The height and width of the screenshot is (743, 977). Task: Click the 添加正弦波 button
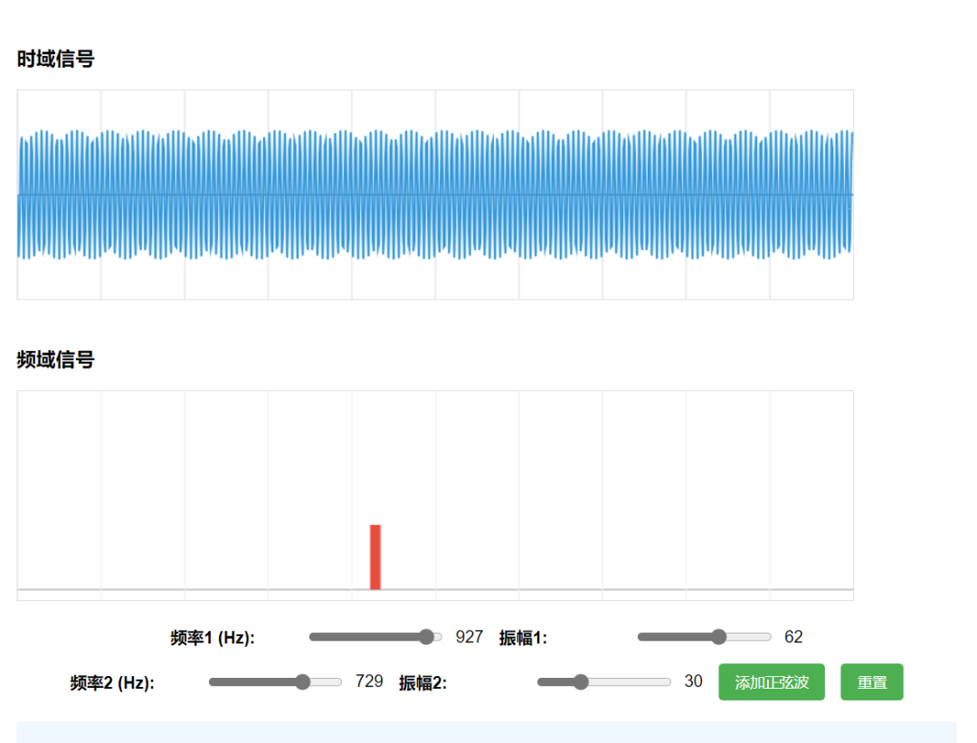tap(771, 682)
